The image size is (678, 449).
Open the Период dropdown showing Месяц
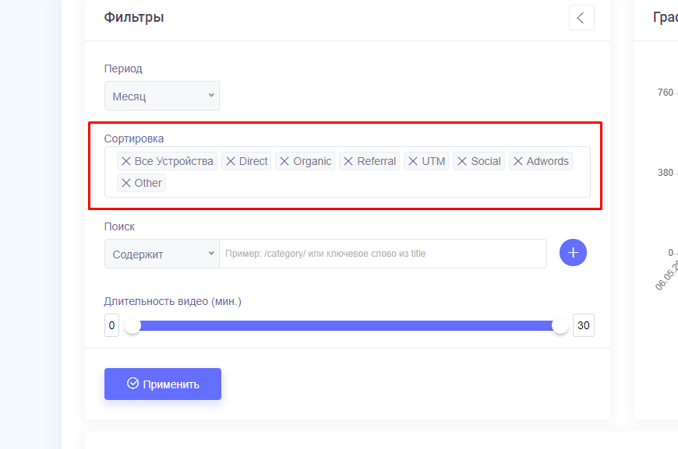point(162,96)
